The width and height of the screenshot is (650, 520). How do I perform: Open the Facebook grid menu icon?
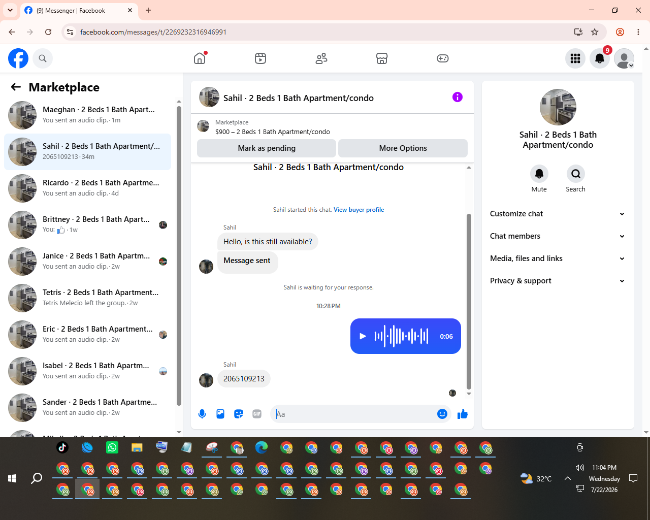click(x=575, y=58)
